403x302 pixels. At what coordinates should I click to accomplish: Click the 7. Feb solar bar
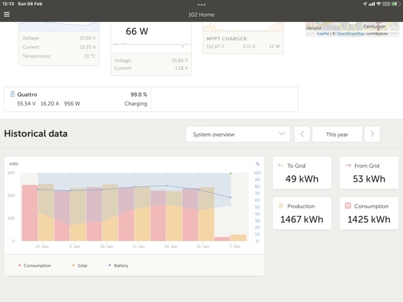pyautogui.click(x=238, y=238)
